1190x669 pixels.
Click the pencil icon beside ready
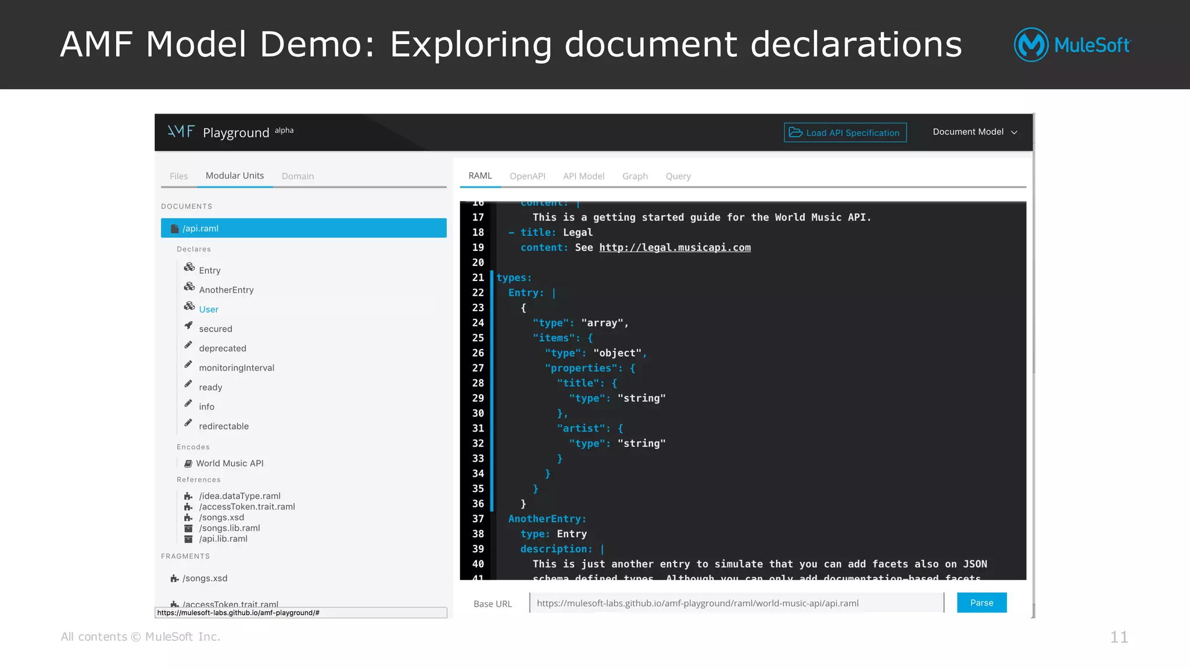pos(188,384)
